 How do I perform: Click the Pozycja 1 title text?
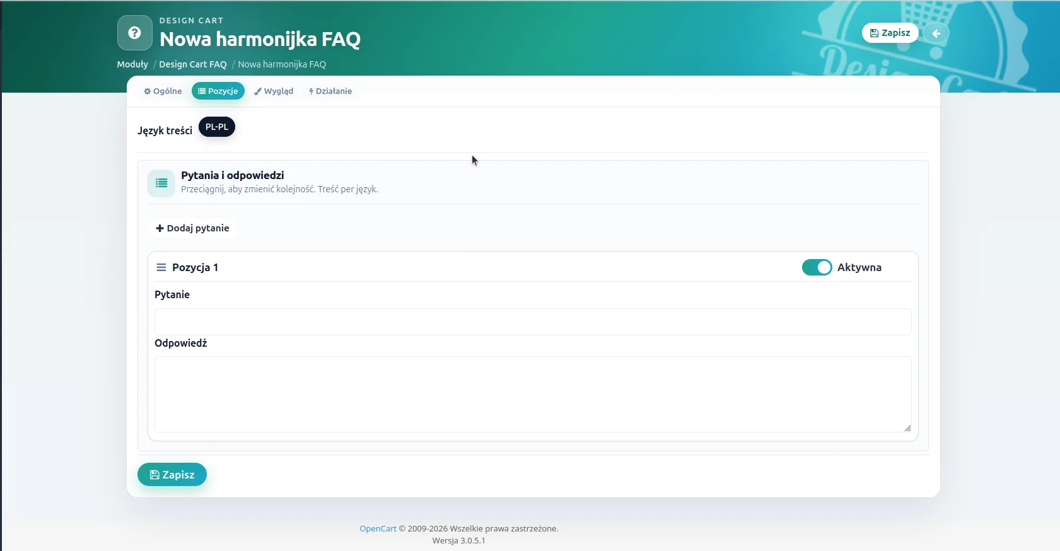pyautogui.click(x=195, y=267)
